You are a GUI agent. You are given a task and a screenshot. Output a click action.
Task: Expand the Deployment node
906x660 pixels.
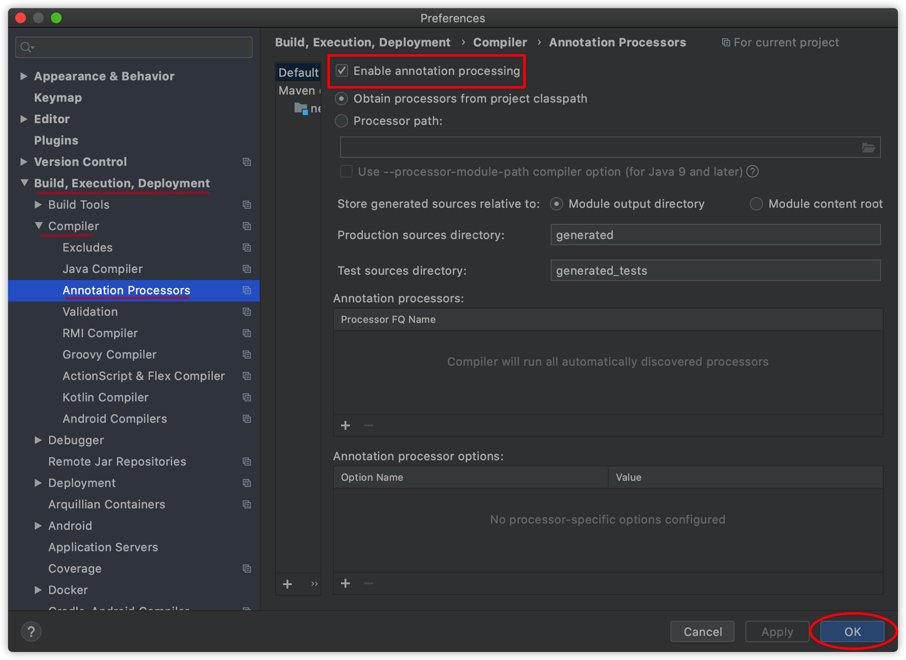click(38, 483)
